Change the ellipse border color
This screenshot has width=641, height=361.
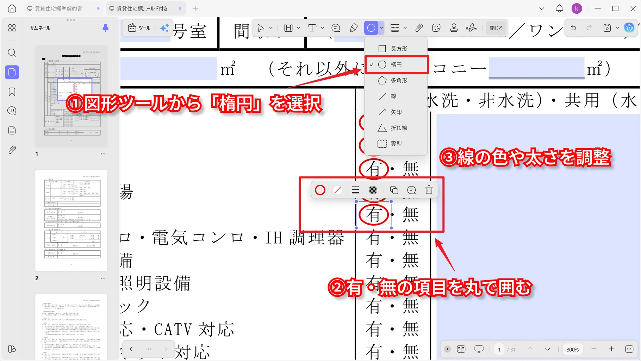click(x=320, y=190)
